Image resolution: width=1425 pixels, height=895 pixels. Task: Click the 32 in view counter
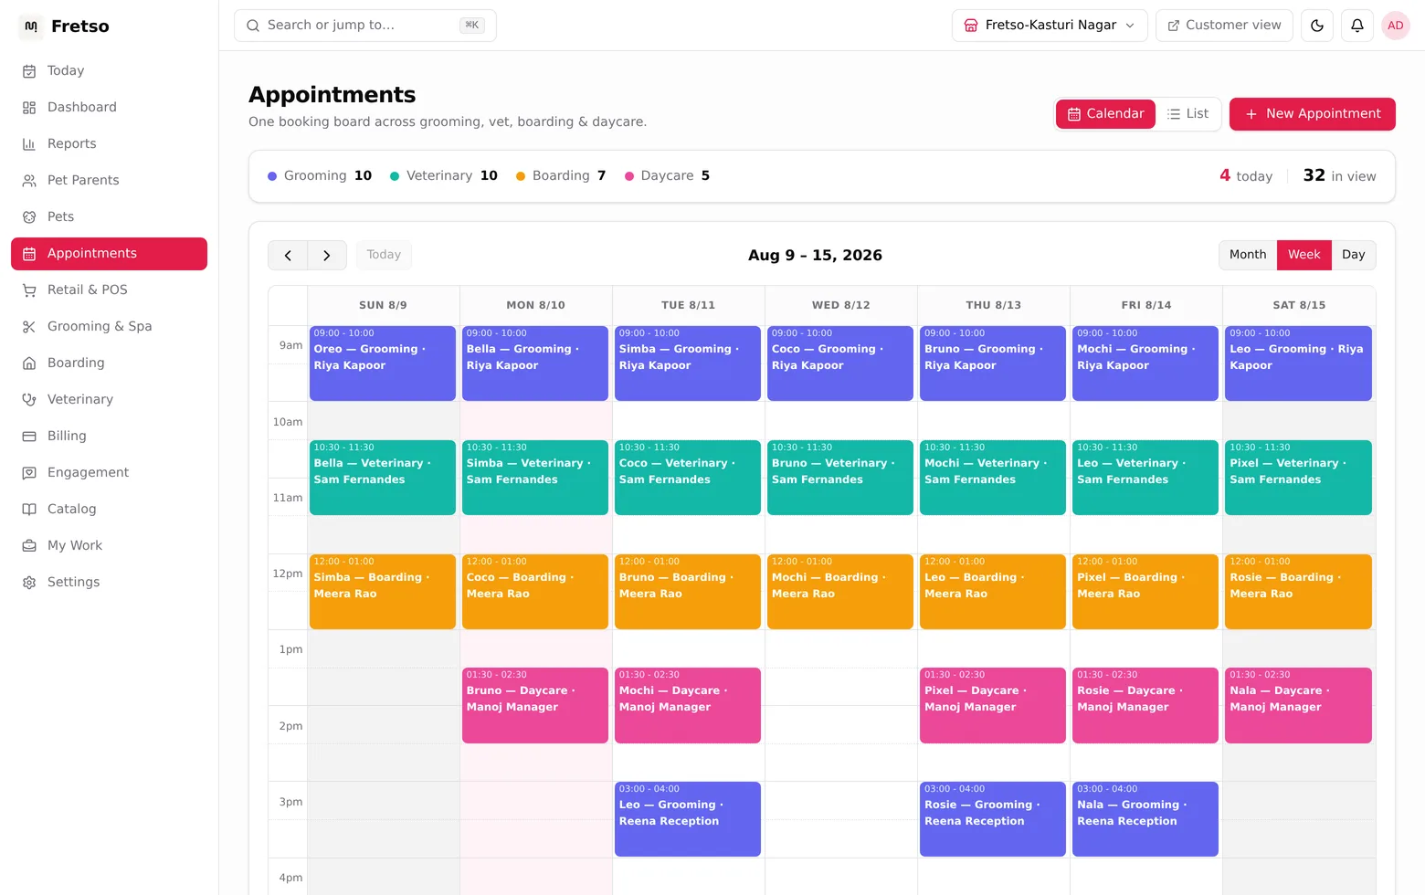(1339, 175)
